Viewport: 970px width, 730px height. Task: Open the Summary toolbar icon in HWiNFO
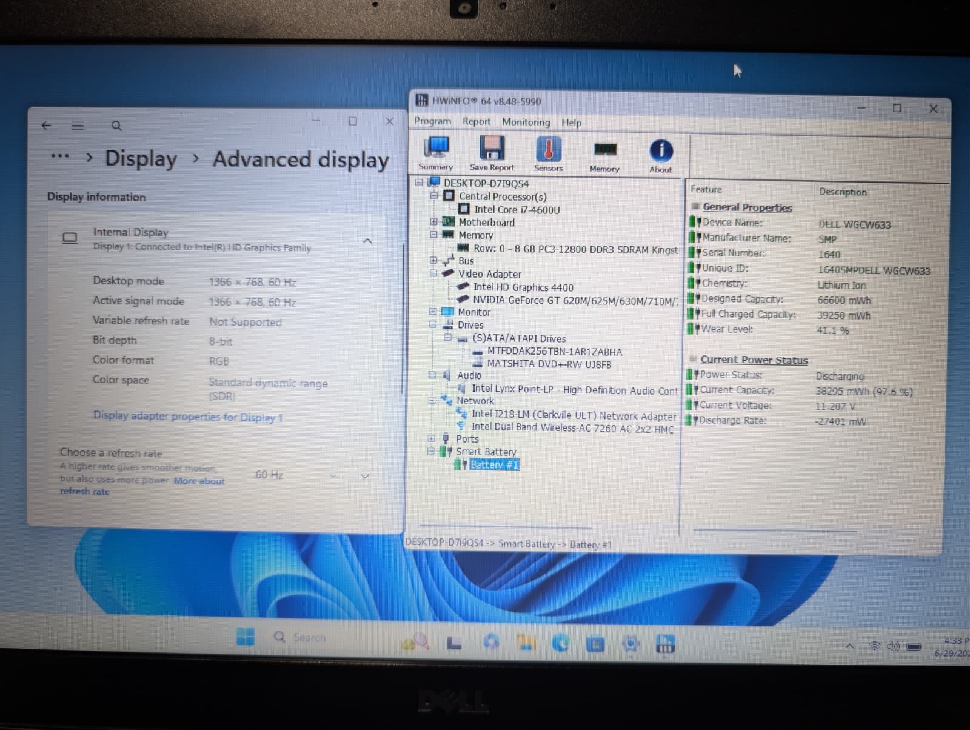click(436, 153)
